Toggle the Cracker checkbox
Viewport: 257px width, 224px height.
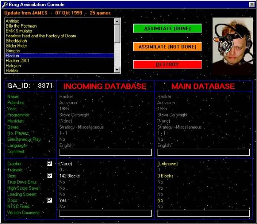point(50,163)
